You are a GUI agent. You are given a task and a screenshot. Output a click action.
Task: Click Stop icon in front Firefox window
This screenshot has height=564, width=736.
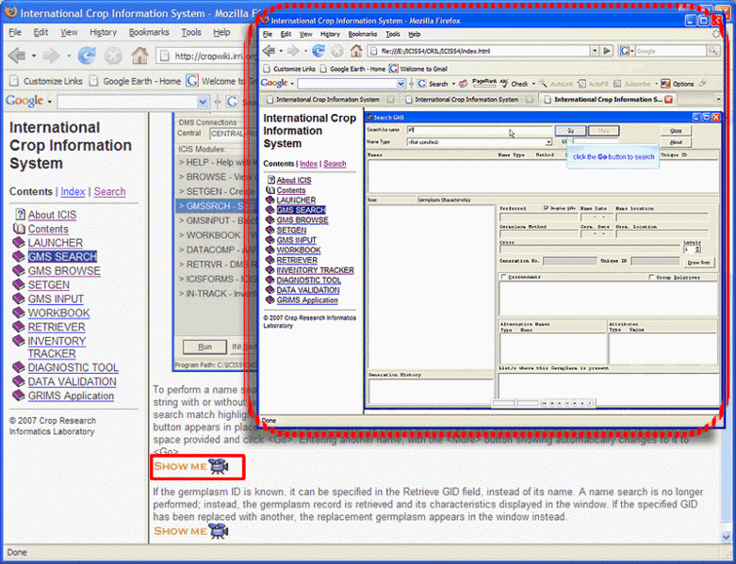pos(337,51)
